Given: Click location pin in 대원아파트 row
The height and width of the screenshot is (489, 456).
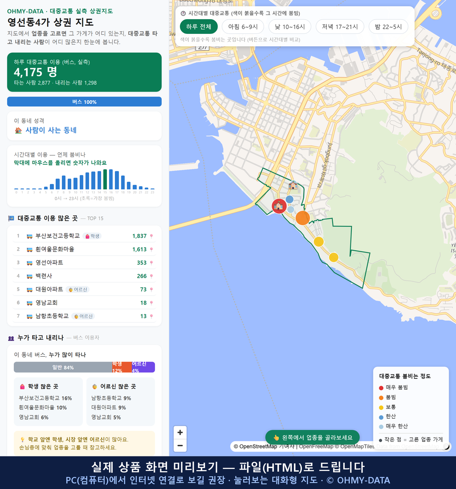Looking at the screenshot, I should [x=151, y=290].
